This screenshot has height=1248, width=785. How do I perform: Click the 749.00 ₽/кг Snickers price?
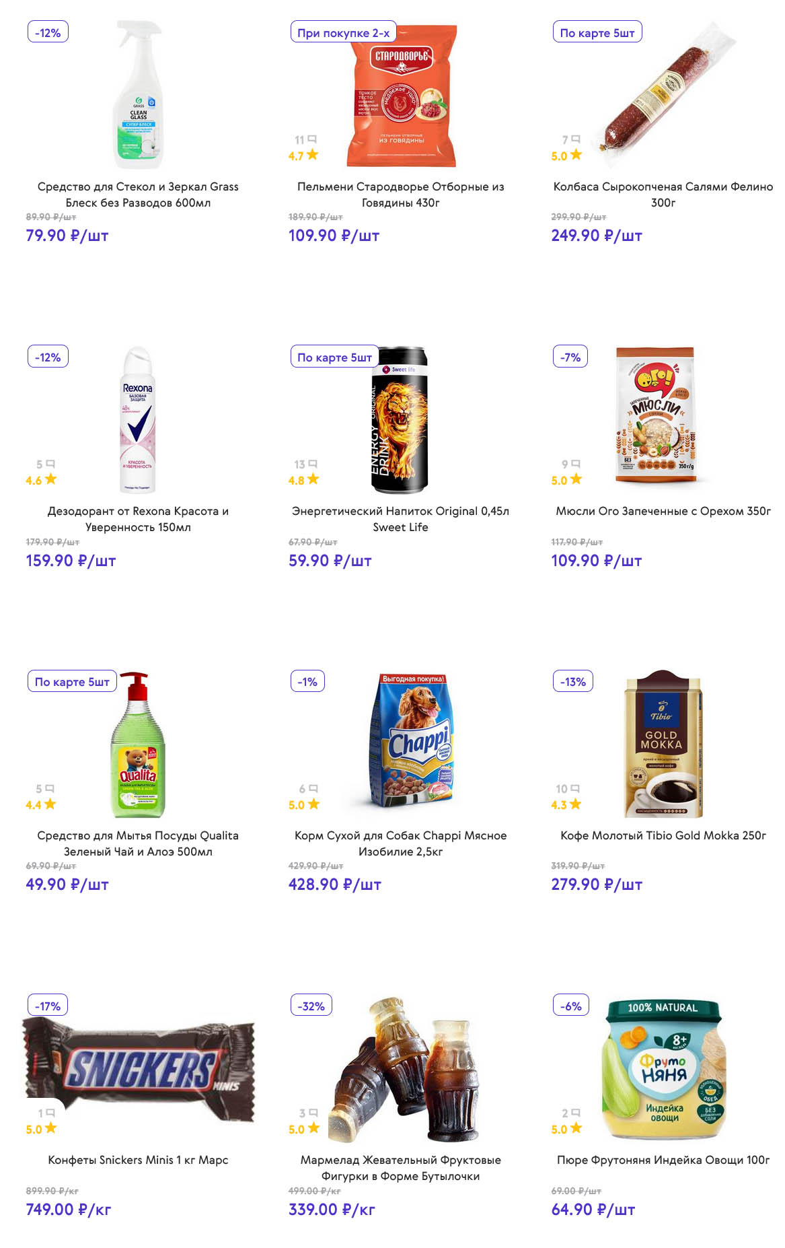pos(69,1209)
